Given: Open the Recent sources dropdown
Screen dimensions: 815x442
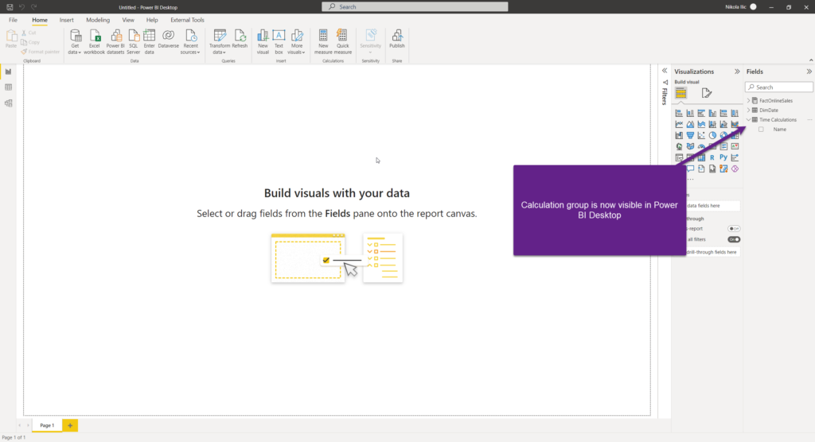Looking at the screenshot, I should [190, 41].
